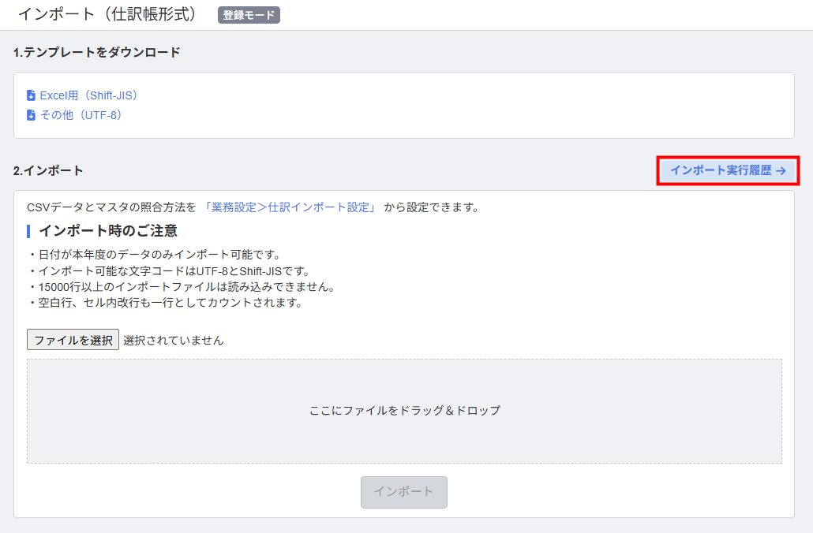
Task: Click the grey インポート submit button
Action: 404,492
